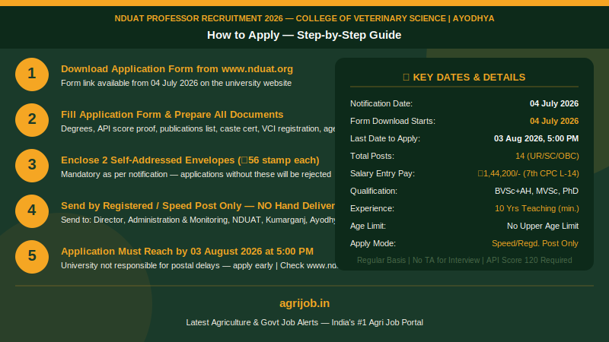
Task: Click the orange '04 July 2026' download value
Action: (554, 121)
